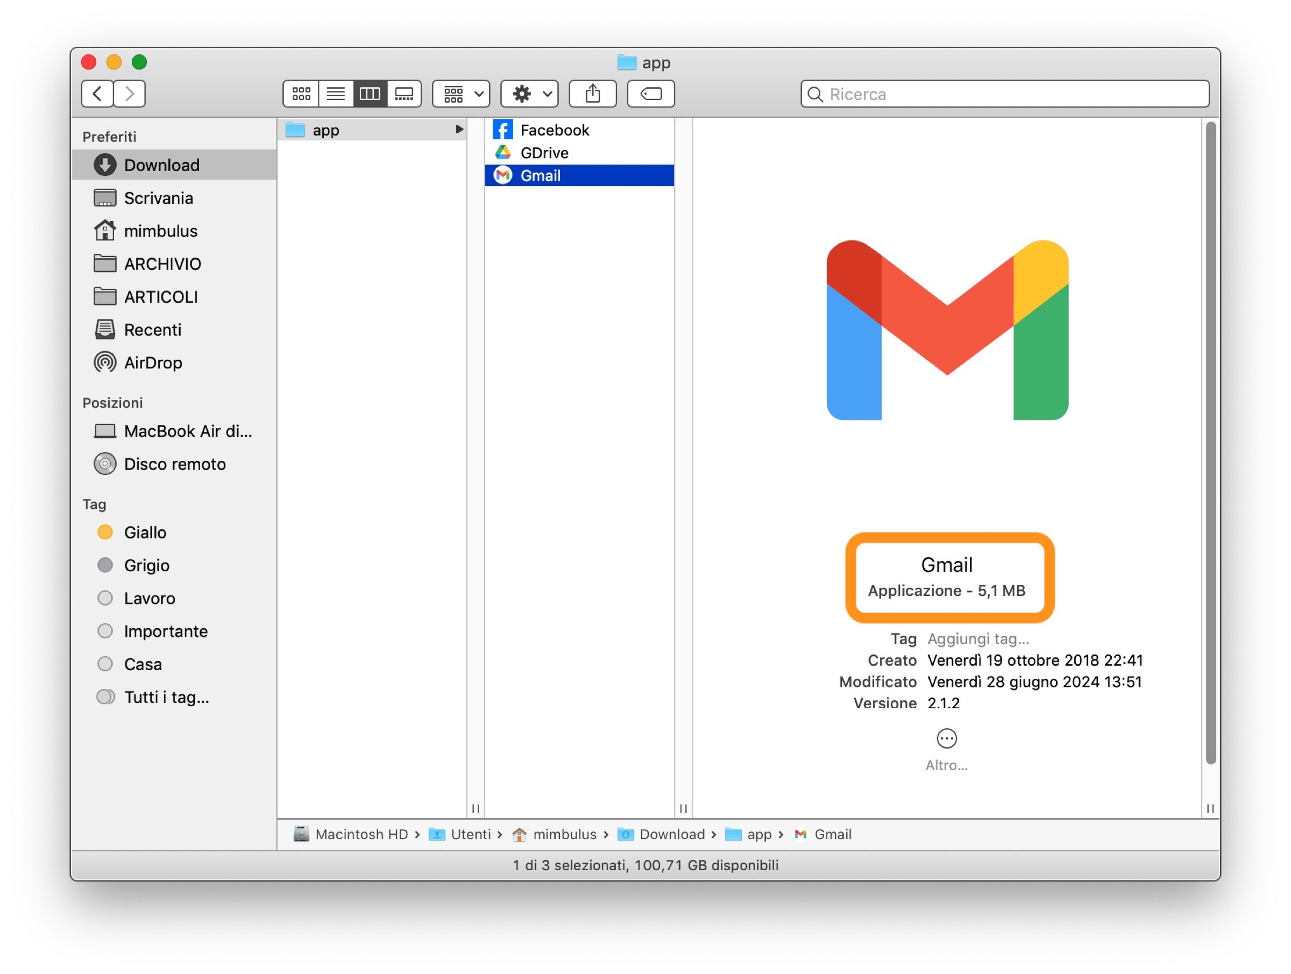Click the Altro more options icon
Screen dimensions: 1291x974
tap(946, 739)
